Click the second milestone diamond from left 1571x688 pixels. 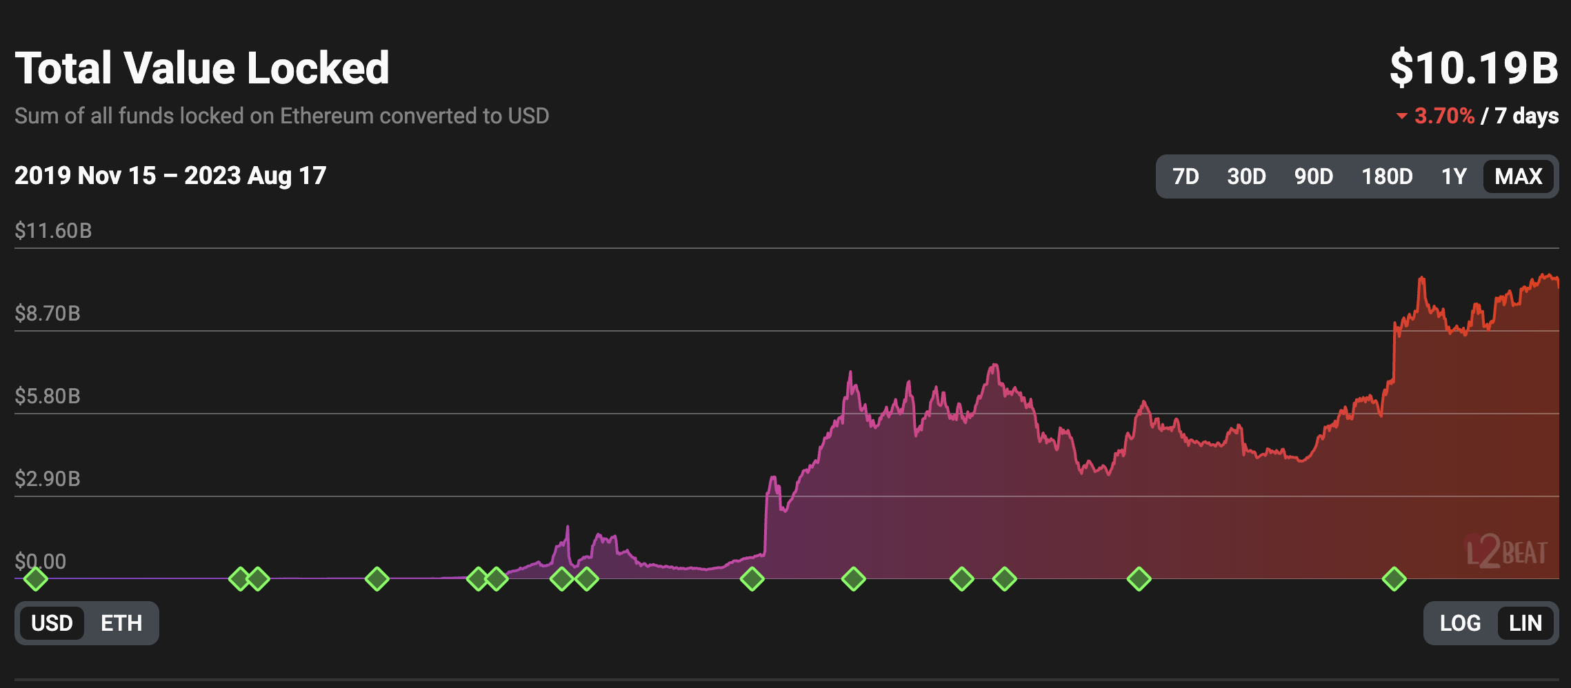point(239,579)
